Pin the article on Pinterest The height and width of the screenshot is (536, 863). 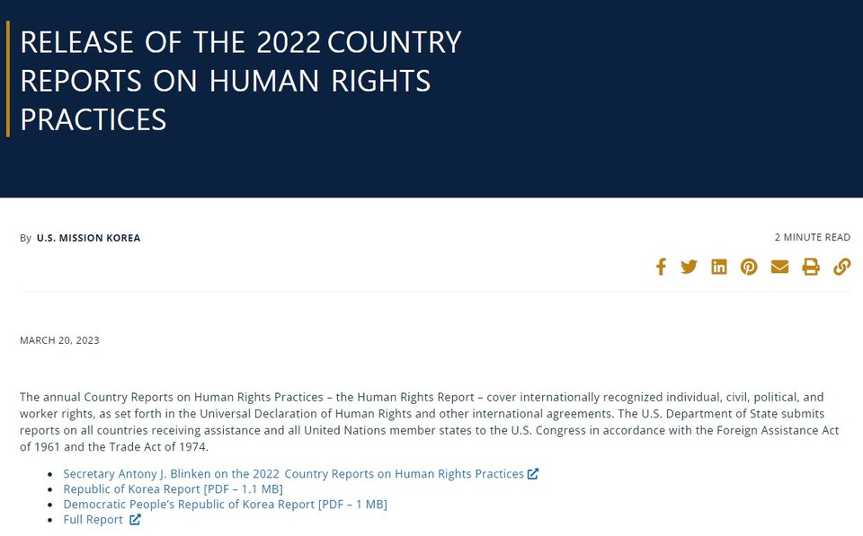pyautogui.click(x=749, y=267)
